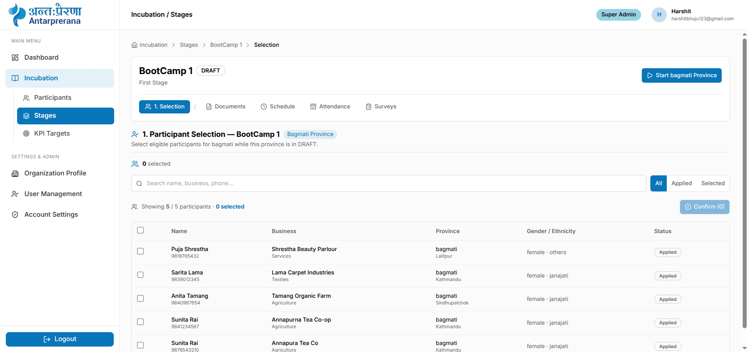Click the Logout button
Viewport: 747px width, 352px height.
(x=60, y=339)
